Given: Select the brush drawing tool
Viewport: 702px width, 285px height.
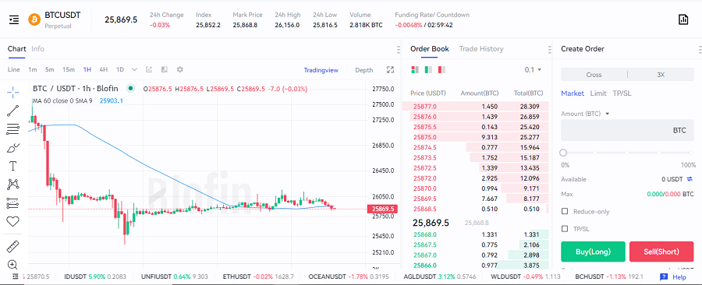Looking at the screenshot, I should tap(13, 148).
